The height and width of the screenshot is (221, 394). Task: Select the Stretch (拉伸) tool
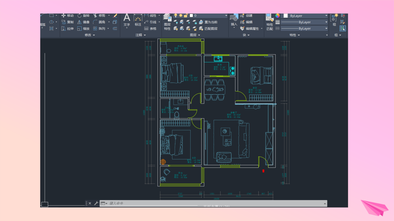[x=67, y=29]
